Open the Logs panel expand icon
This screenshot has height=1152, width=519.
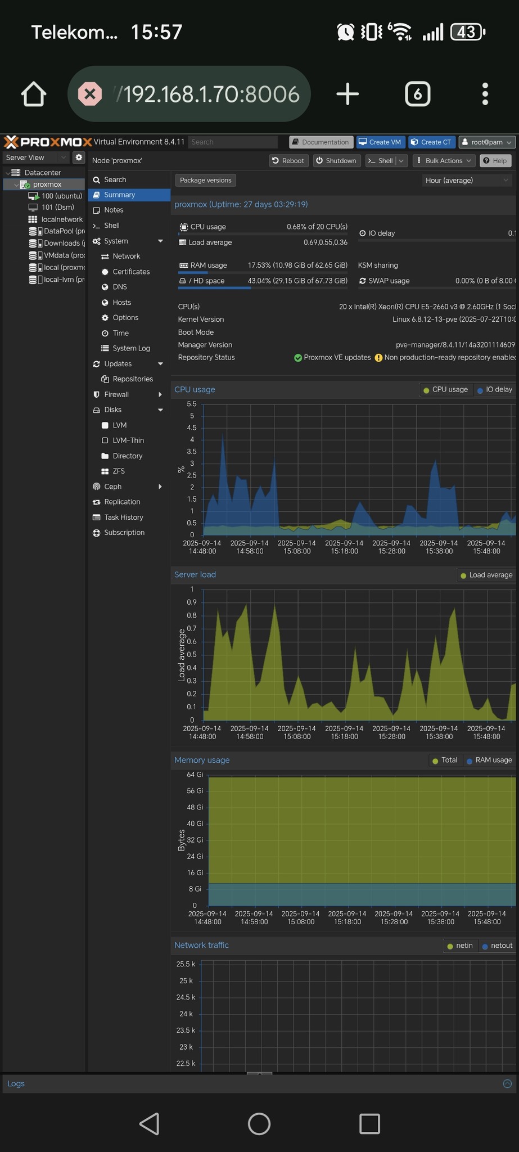507,1083
